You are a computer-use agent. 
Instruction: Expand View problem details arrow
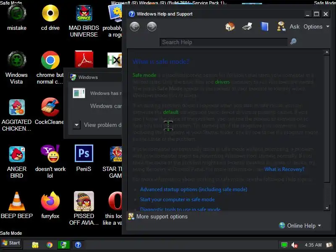click(x=76, y=125)
